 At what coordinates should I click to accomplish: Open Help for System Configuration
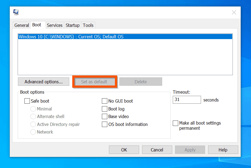coord(223,150)
